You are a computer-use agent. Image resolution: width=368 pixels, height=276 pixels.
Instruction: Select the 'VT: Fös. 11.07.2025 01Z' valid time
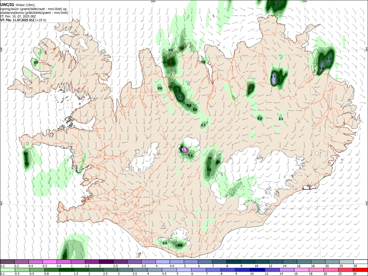17,20
